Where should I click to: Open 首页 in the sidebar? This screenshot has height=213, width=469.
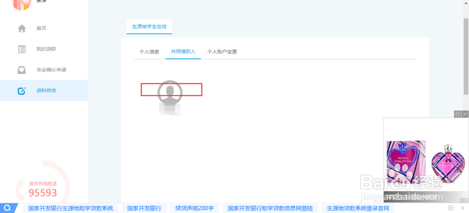[x=41, y=28]
